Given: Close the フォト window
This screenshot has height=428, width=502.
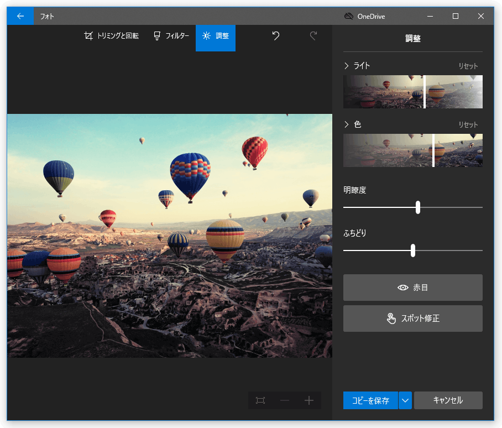Looking at the screenshot, I should click(481, 16).
